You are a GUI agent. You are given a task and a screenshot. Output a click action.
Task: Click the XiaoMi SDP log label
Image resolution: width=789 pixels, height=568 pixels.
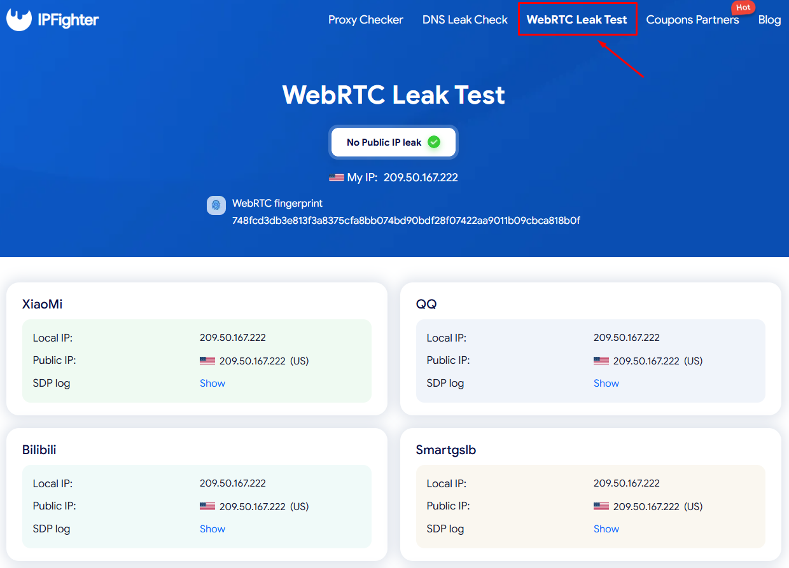tap(52, 383)
